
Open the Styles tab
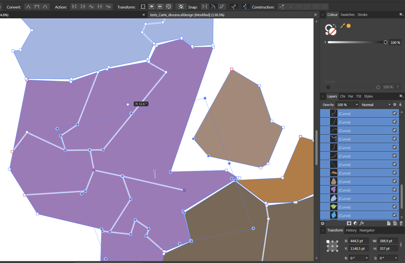[369, 96]
